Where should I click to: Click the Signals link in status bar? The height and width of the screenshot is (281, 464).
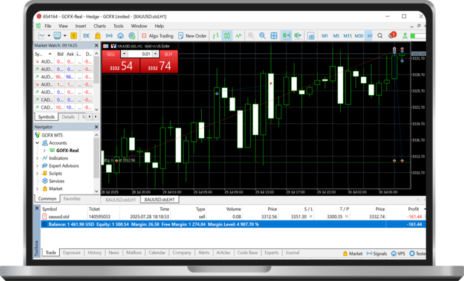click(377, 253)
